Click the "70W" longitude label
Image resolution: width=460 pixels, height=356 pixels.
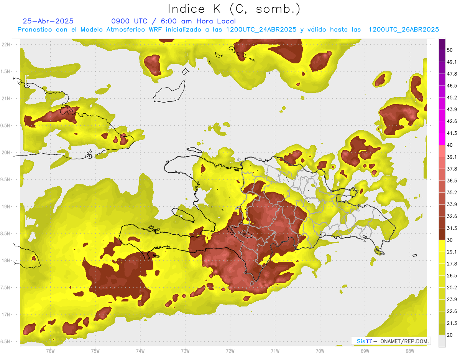tap(320, 351)
